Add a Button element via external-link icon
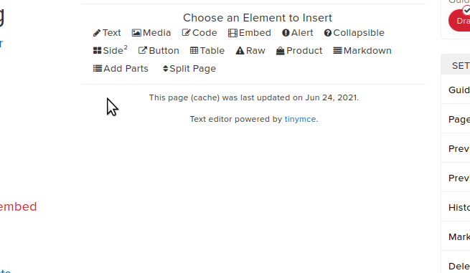 pos(143,50)
